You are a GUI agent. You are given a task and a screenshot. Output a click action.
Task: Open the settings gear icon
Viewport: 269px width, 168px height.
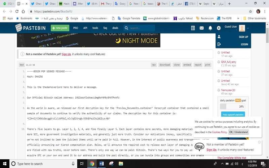[x=219, y=28]
